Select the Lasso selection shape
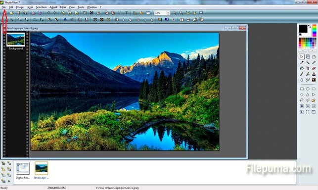The height and width of the screenshot is (190, 318). [x=302, y=100]
